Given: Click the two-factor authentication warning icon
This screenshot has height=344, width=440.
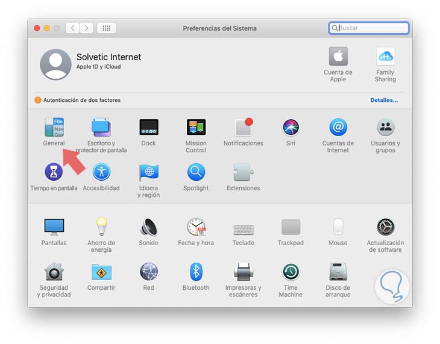Looking at the screenshot, I should (38, 100).
